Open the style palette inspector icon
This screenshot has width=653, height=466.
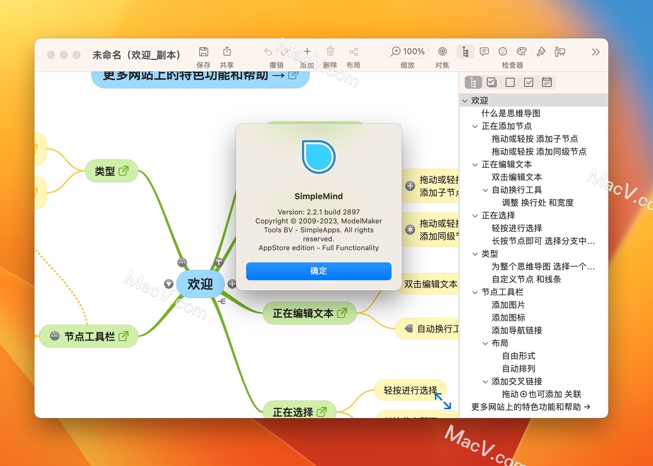521,51
